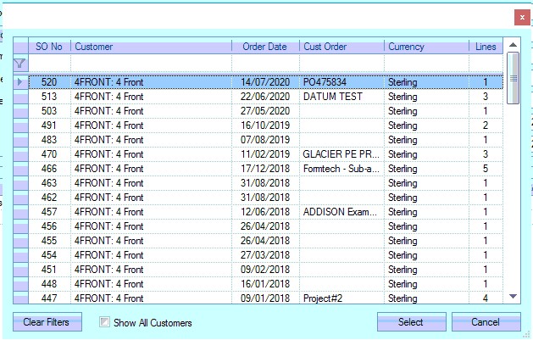533x340 pixels.
Task: Click the Currency column header
Action: [x=426, y=47]
